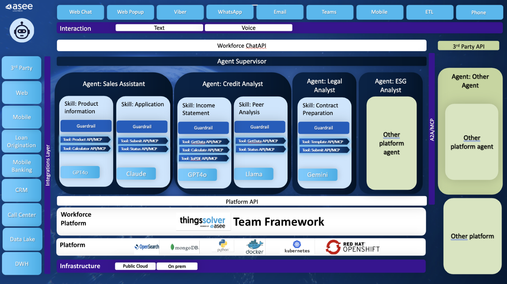Viewport: 507px width, 284px height.
Task: Click the Claude model box
Action: (136, 174)
